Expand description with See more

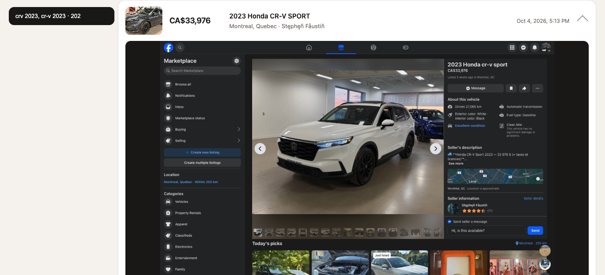coord(456,164)
